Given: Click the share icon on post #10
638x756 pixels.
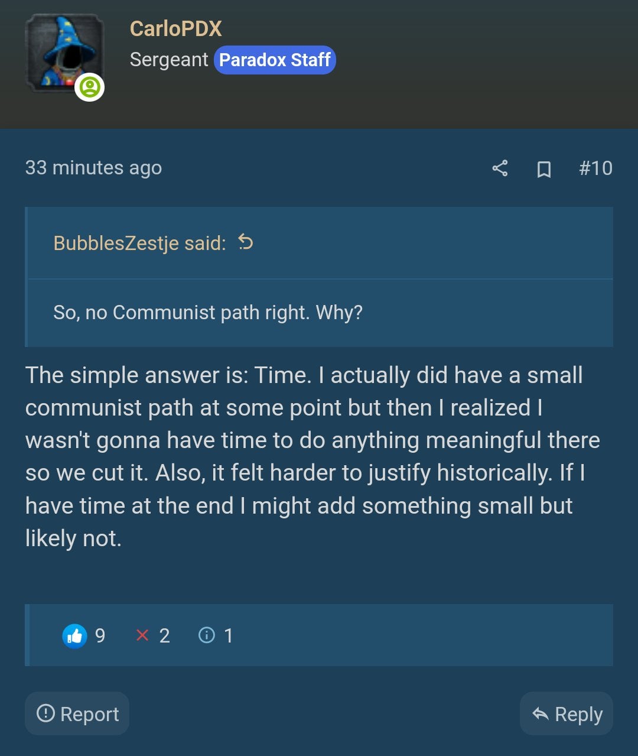Looking at the screenshot, I should click(500, 169).
